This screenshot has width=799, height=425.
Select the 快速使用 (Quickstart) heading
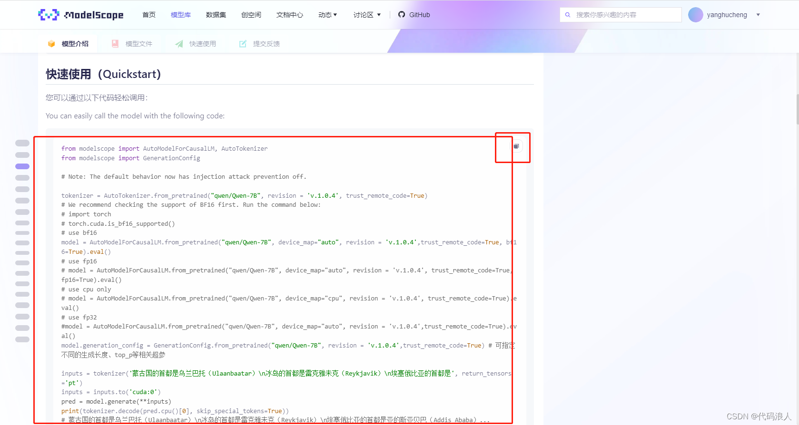103,74
